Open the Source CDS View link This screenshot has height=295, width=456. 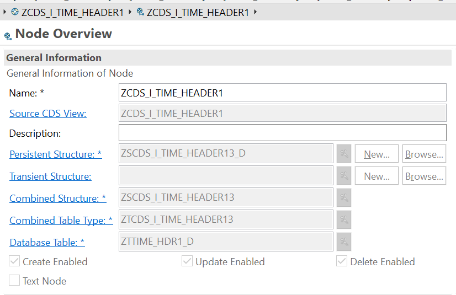[x=48, y=114]
